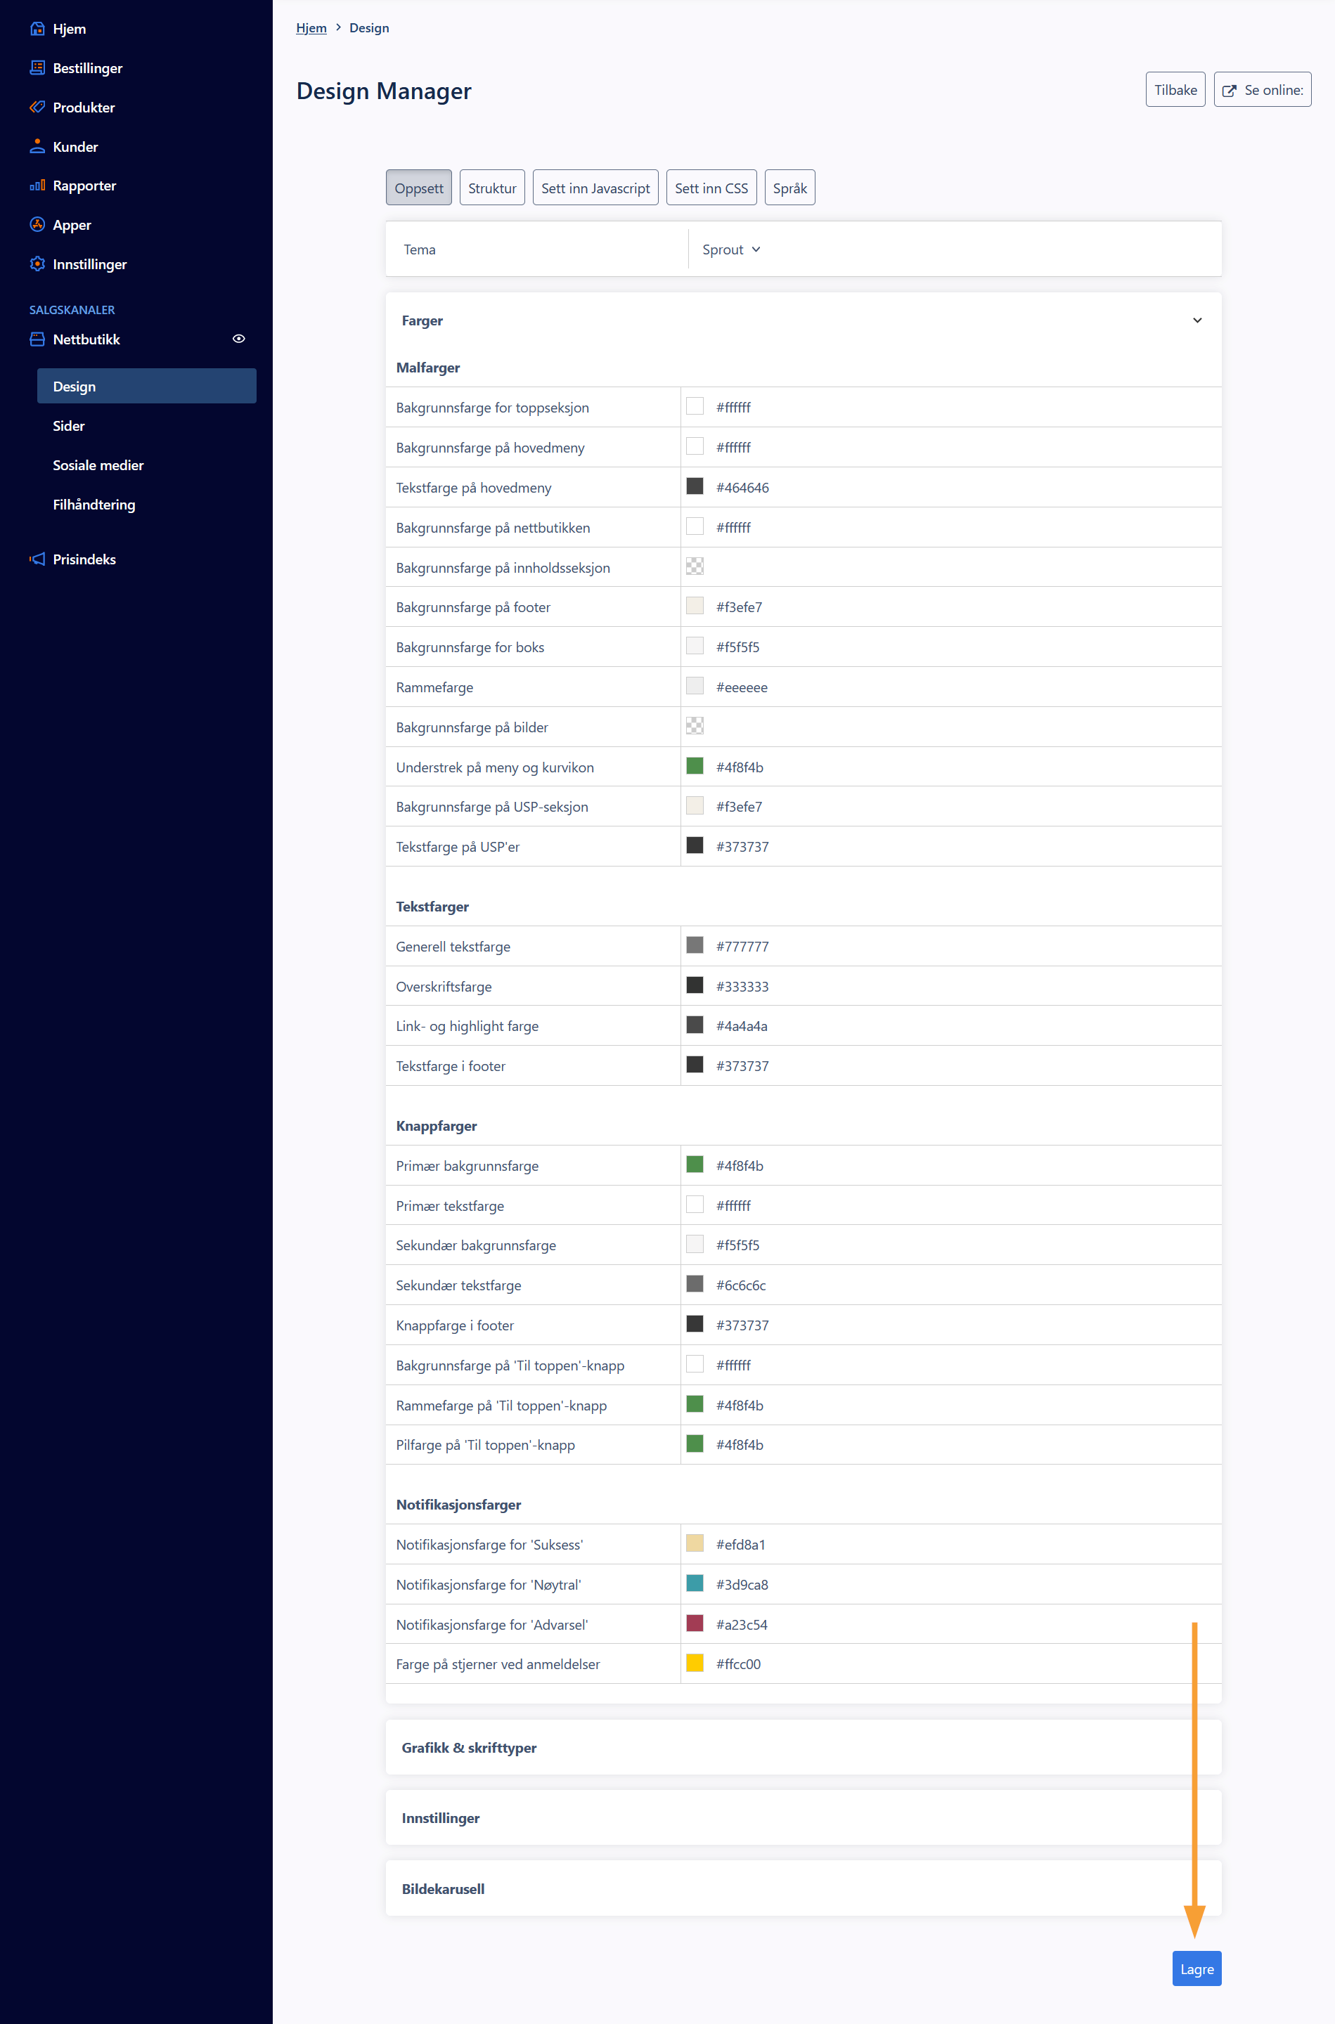
Task: Collapse the Farger section chevron
Action: [x=1197, y=321]
